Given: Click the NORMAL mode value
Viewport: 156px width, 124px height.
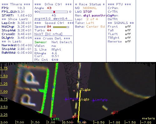Looking at the screenshot, I should (x=90, y=8).
